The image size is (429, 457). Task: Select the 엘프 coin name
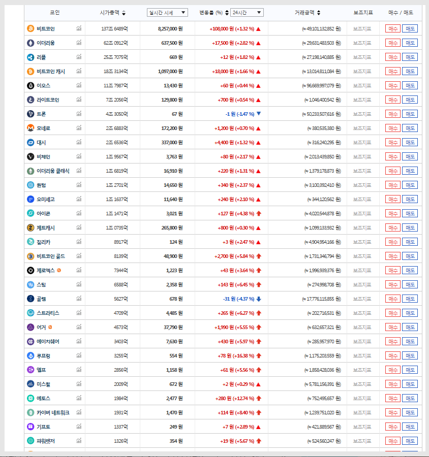(x=41, y=370)
